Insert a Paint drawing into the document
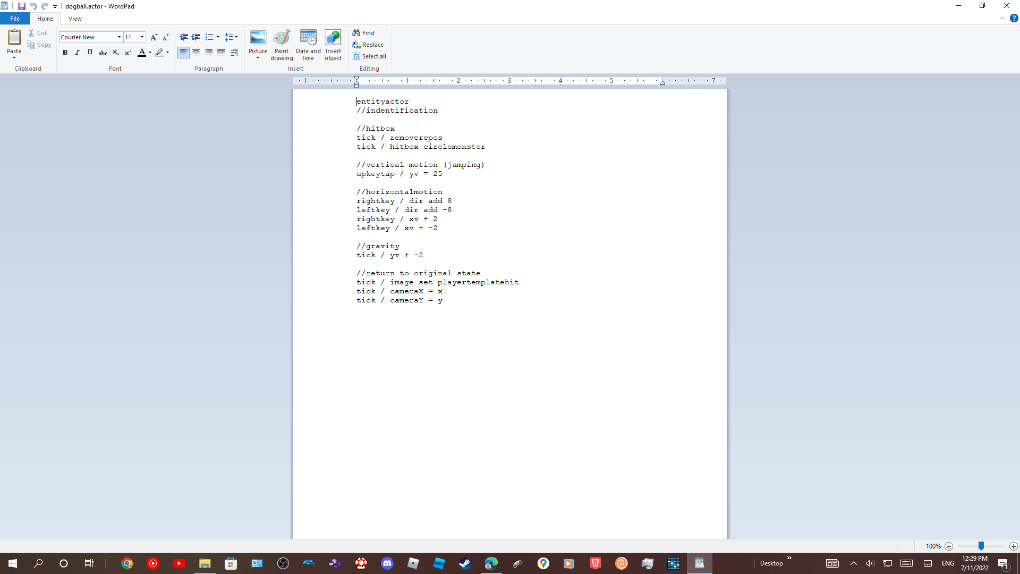Image resolution: width=1020 pixels, height=574 pixels. [282, 45]
